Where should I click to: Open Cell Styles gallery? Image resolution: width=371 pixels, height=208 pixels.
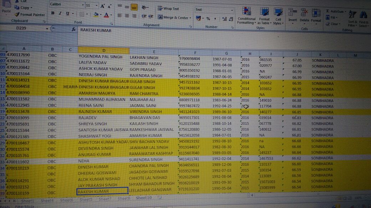point(278,16)
